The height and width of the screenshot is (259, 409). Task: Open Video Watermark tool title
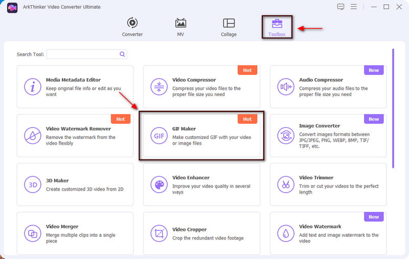tap(320, 227)
